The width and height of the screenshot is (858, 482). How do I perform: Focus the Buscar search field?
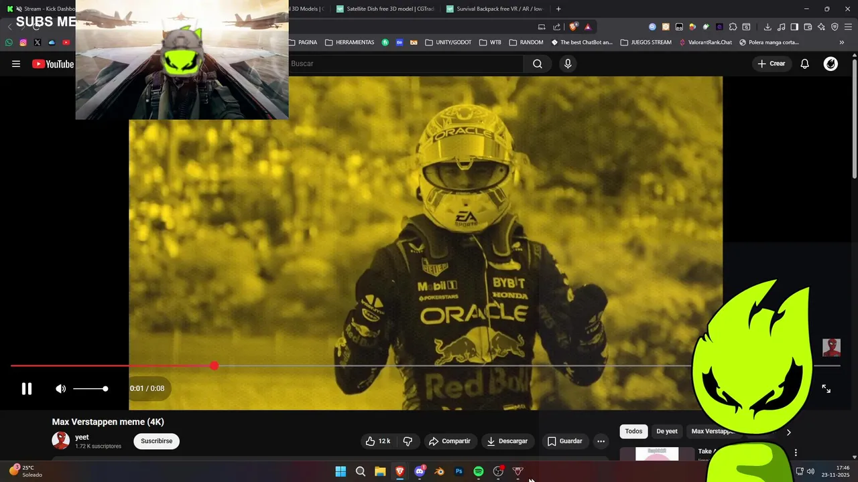406,64
